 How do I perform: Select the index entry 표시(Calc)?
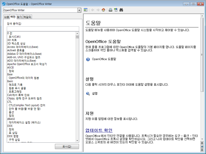(x=15, y=37)
